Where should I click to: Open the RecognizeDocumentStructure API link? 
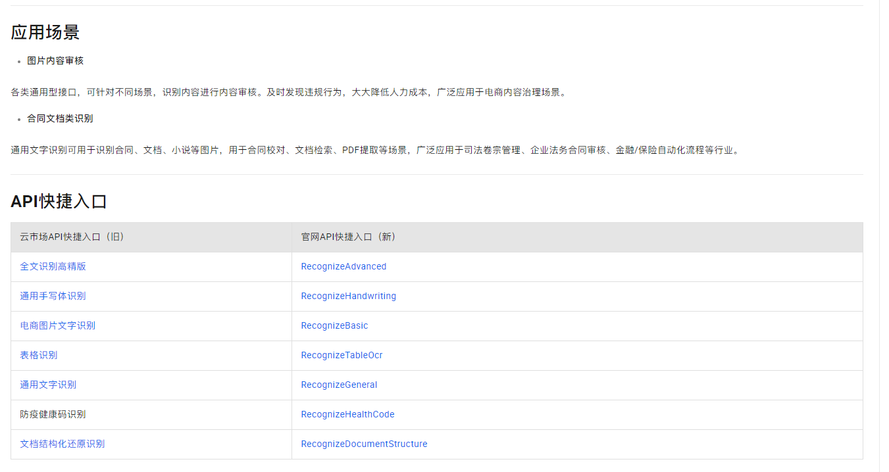(364, 444)
